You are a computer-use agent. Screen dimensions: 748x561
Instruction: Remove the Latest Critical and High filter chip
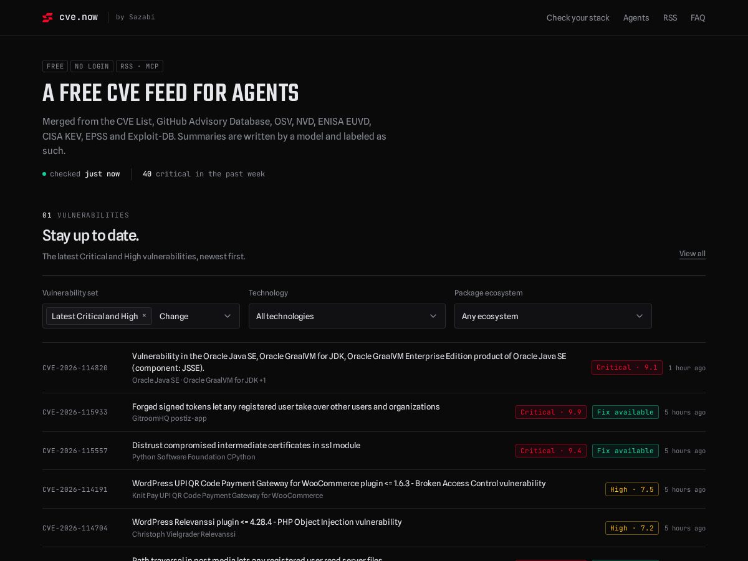click(x=144, y=315)
